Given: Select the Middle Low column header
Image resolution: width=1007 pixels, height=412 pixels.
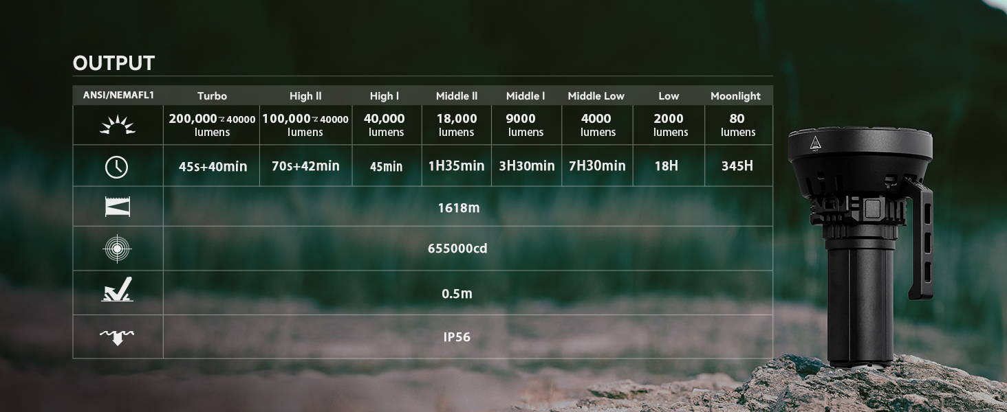Looking at the screenshot, I should tap(596, 96).
